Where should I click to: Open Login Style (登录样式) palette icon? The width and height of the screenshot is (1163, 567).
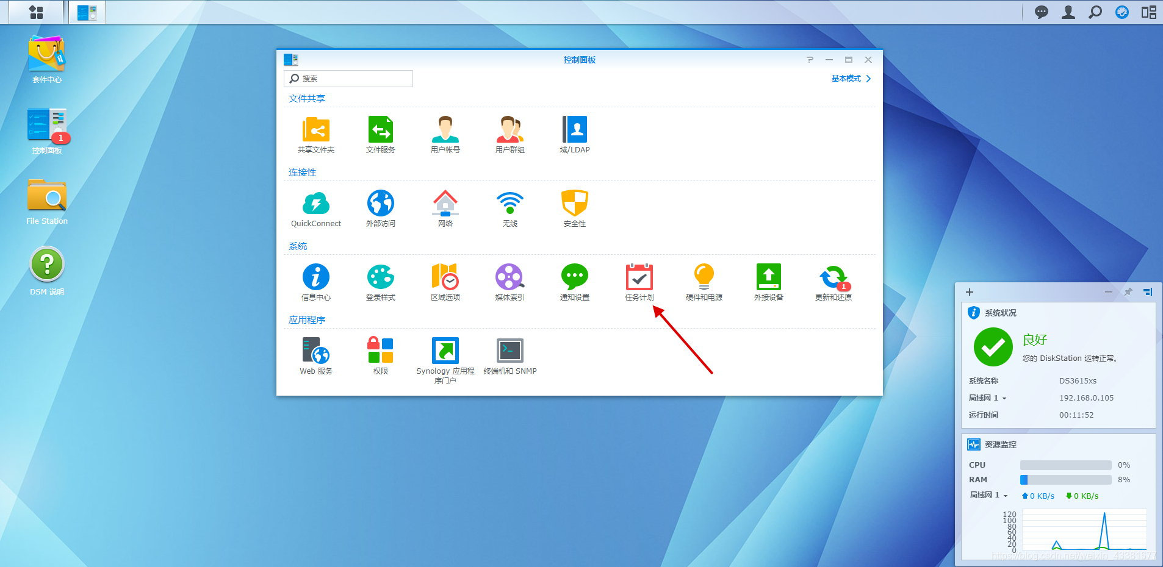coord(381,277)
